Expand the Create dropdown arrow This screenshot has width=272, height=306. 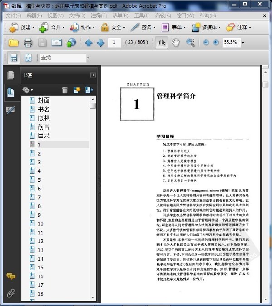point(33,27)
